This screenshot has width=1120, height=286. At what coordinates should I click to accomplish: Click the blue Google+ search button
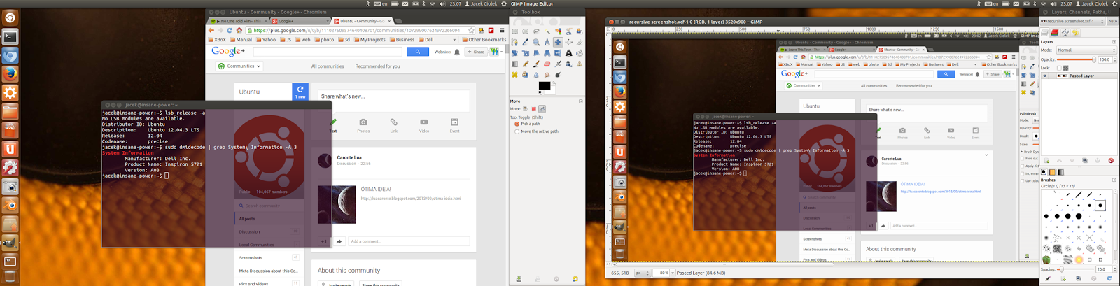coord(418,52)
